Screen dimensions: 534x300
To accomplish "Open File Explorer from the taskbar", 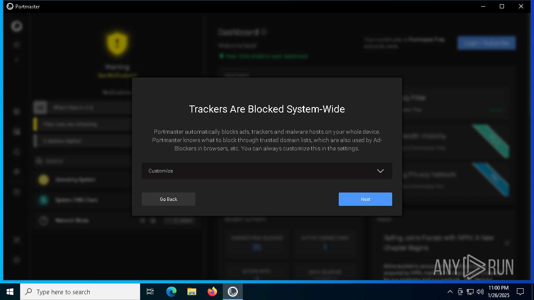I will pos(191,292).
